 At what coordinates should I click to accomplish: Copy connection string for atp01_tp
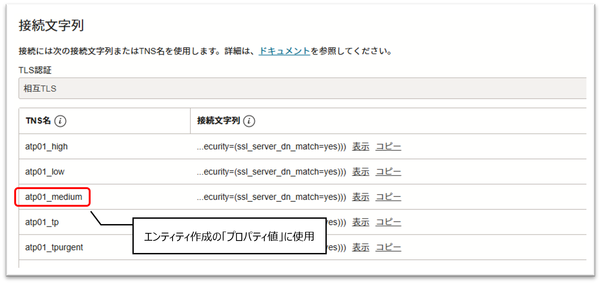[388, 222]
